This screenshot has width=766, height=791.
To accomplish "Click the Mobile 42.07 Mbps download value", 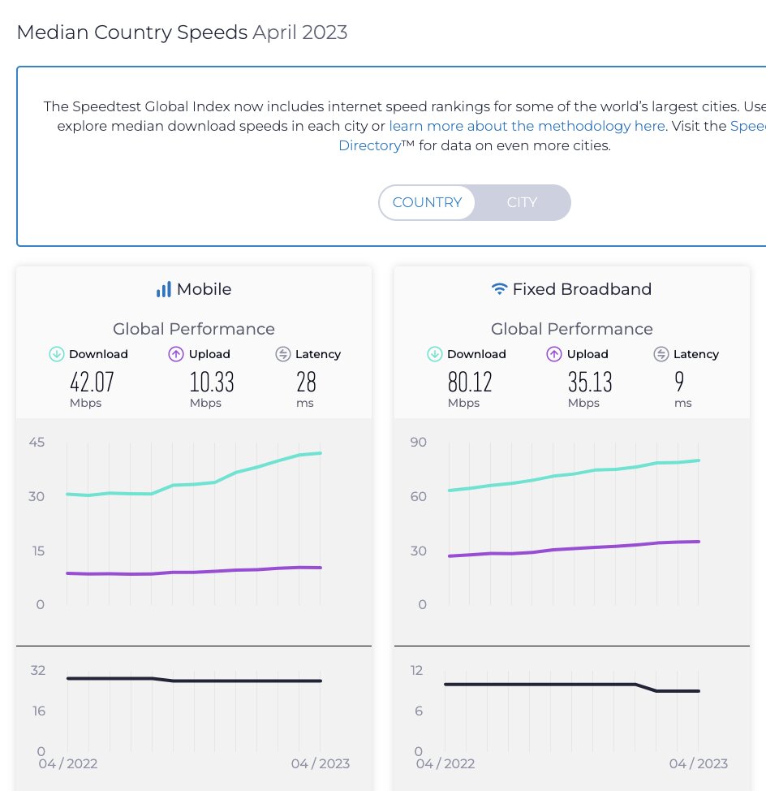I will 91,382.
